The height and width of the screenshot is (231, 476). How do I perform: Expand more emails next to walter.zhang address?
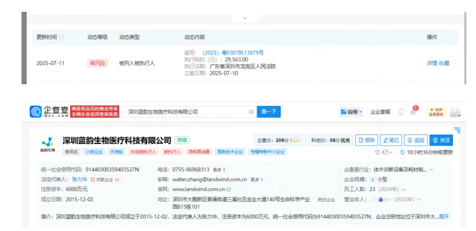click(257, 179)
